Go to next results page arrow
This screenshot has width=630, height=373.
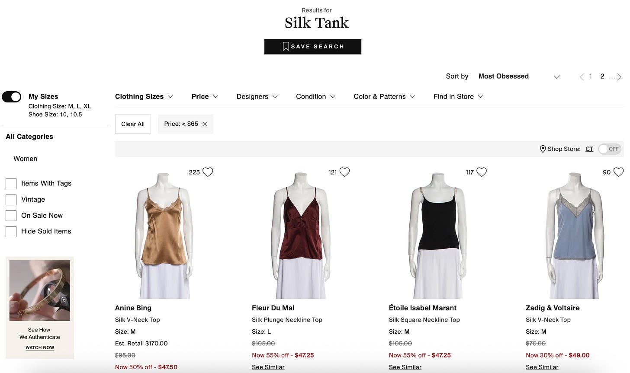click(619, 77)
